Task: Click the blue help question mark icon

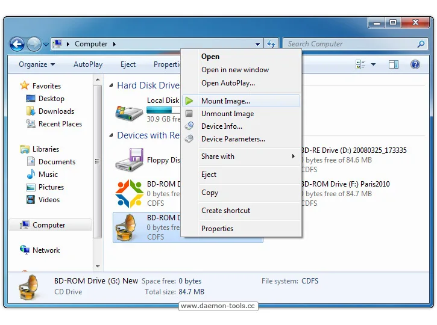Action: [415, 64]
